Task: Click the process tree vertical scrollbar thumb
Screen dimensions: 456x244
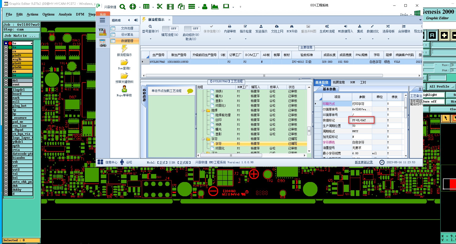Action: 309,131
